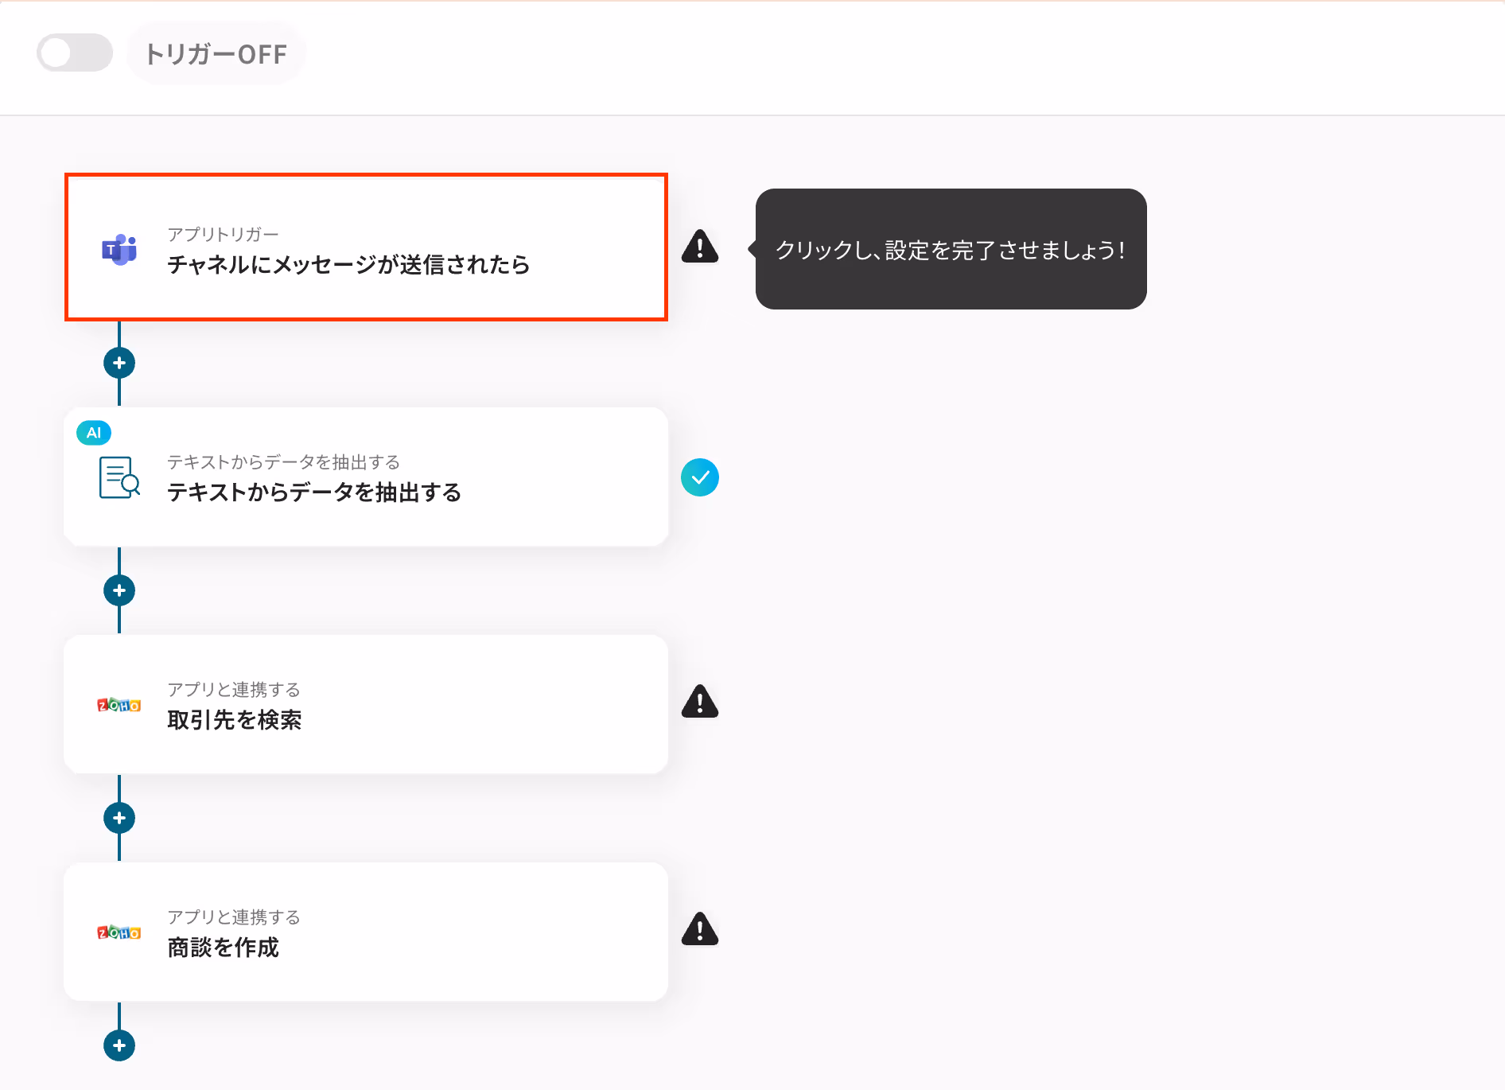This screenshot has width=1505, height=1090.
Task: Click the small gray テキストからデータを抽出する subtitle
Action: click(283, 462)
